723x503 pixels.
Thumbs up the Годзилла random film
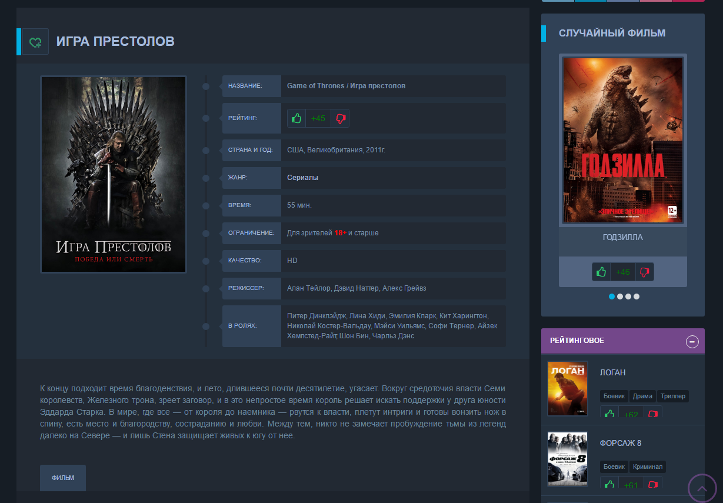[601, 272]
